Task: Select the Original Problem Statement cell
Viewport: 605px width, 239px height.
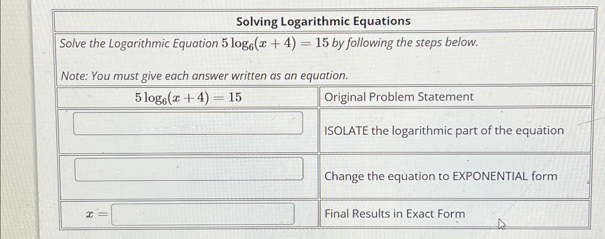Action: point(398,97)
